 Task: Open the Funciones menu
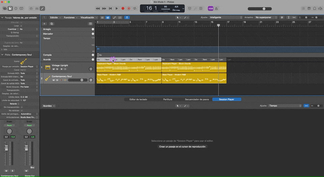71,18
